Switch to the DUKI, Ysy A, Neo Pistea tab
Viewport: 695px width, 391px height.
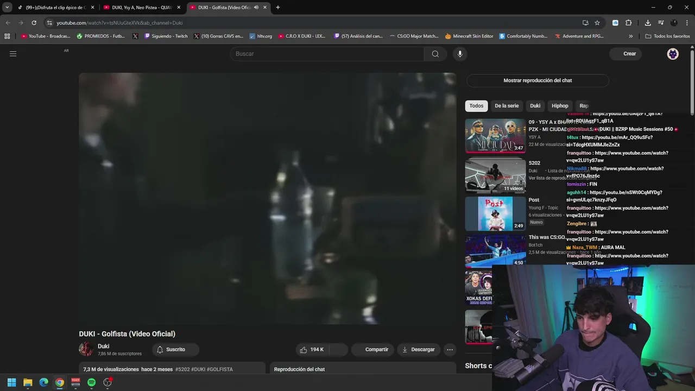pos(142,8)
